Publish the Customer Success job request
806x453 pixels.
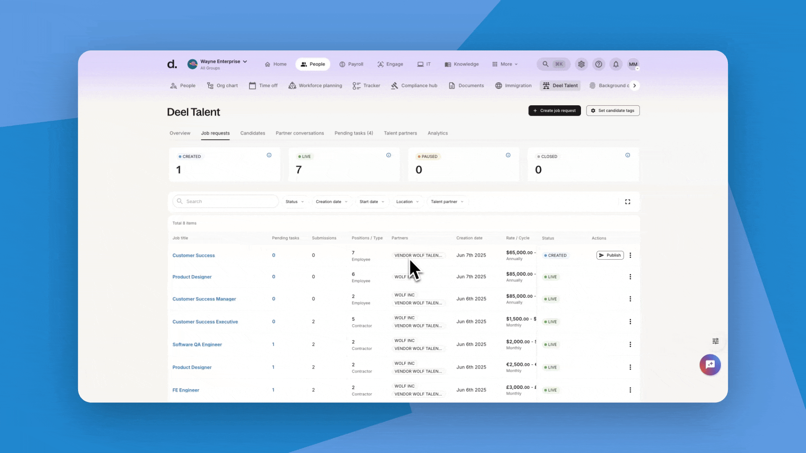[610, 255]
